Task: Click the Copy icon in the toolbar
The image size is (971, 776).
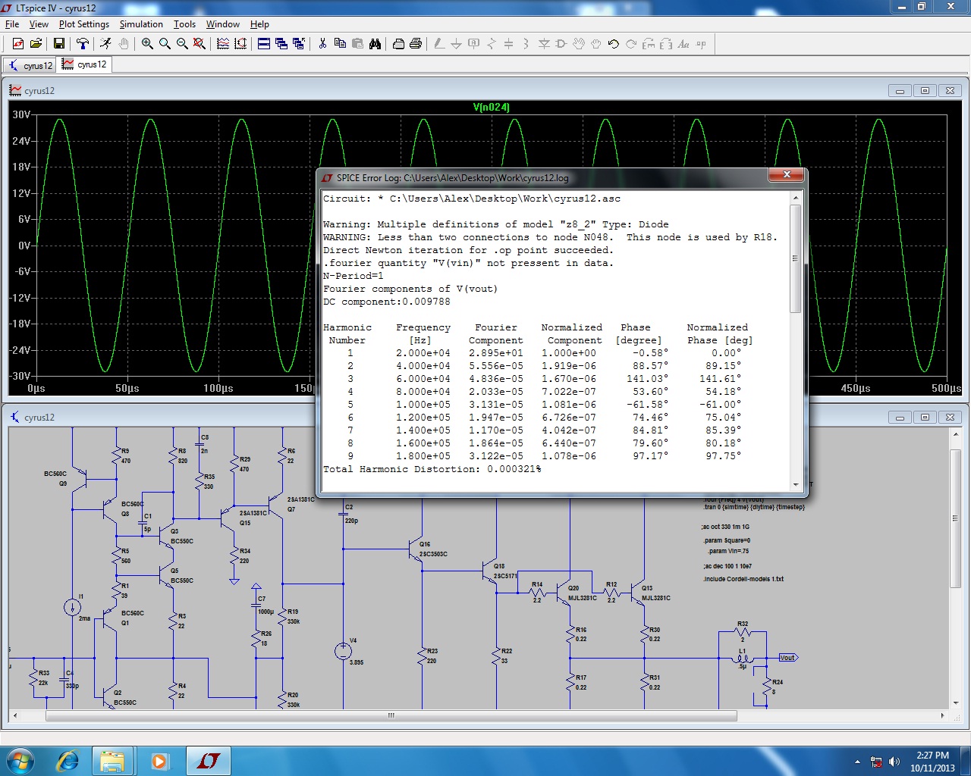Action: (x=340, y=44)
